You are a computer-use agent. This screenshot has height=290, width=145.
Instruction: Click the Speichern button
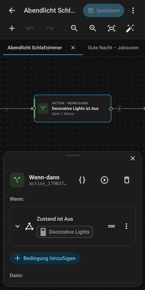point(104,11)
